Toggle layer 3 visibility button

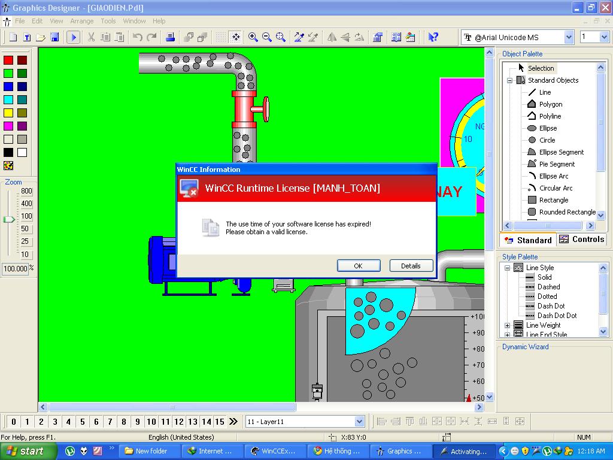(x=55, y=422)
